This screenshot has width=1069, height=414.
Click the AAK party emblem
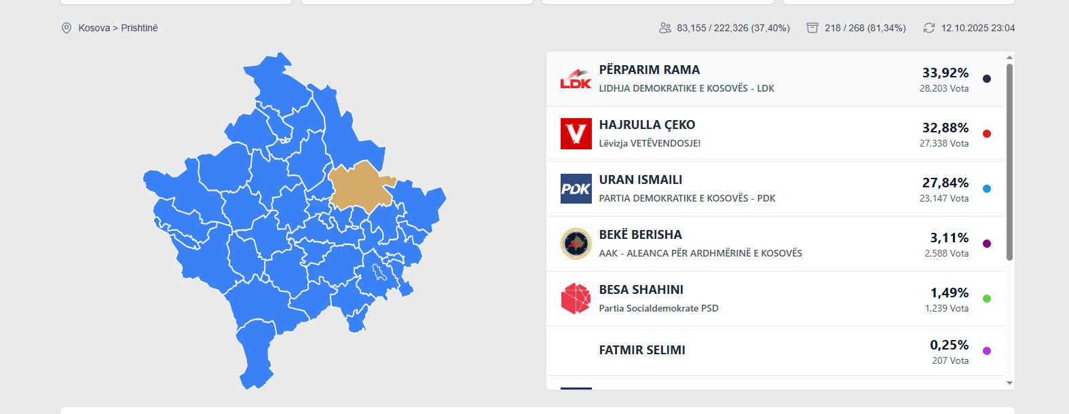tap(576, 244)
